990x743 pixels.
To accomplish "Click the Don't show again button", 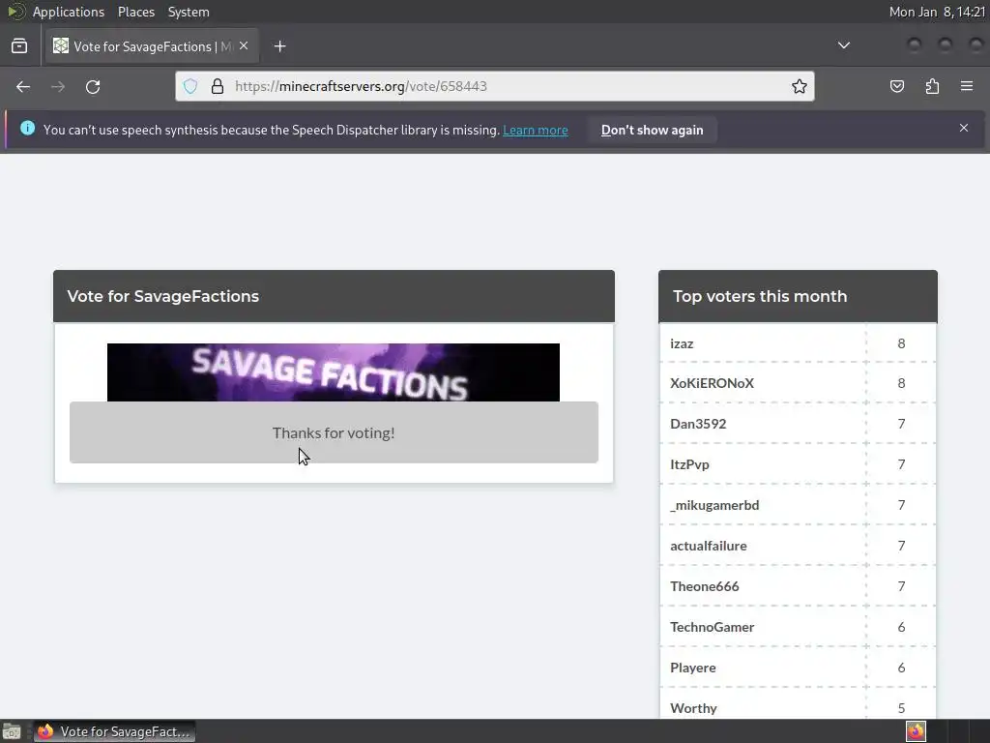I will (x=653, y=131).
